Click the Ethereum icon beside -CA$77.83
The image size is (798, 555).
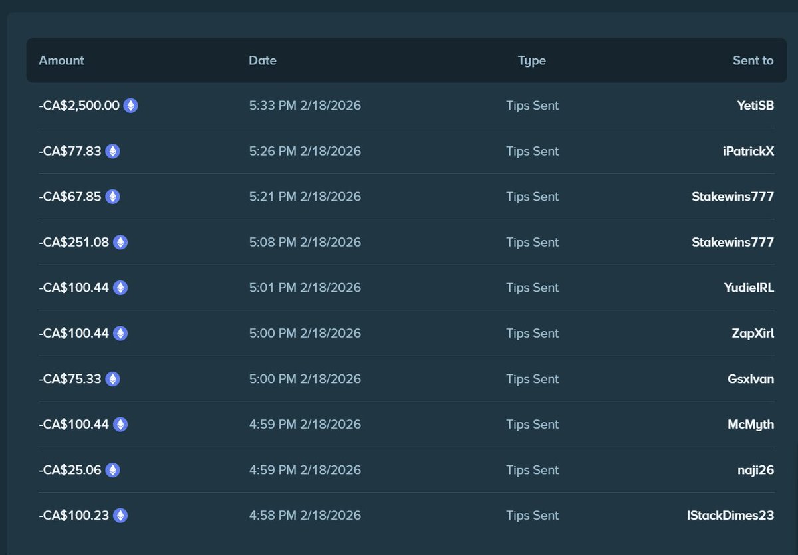coord(113,151)
